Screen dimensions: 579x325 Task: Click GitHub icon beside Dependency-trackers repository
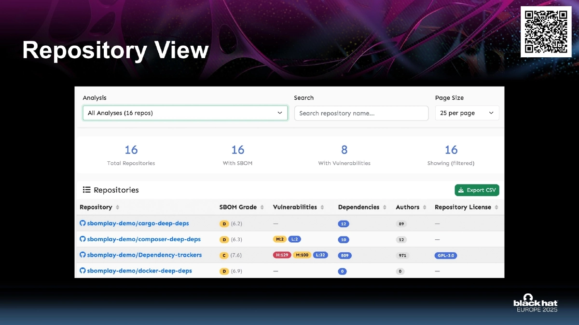(83, 255)
